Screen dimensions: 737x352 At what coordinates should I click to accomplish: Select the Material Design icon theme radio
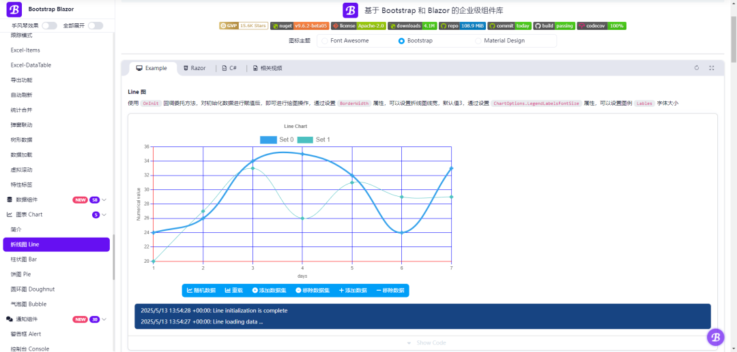tap(478, 41)
